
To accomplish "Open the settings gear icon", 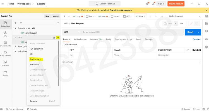I will [153, 4].
